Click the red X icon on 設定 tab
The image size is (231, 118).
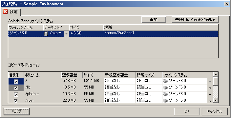(5, 11)
